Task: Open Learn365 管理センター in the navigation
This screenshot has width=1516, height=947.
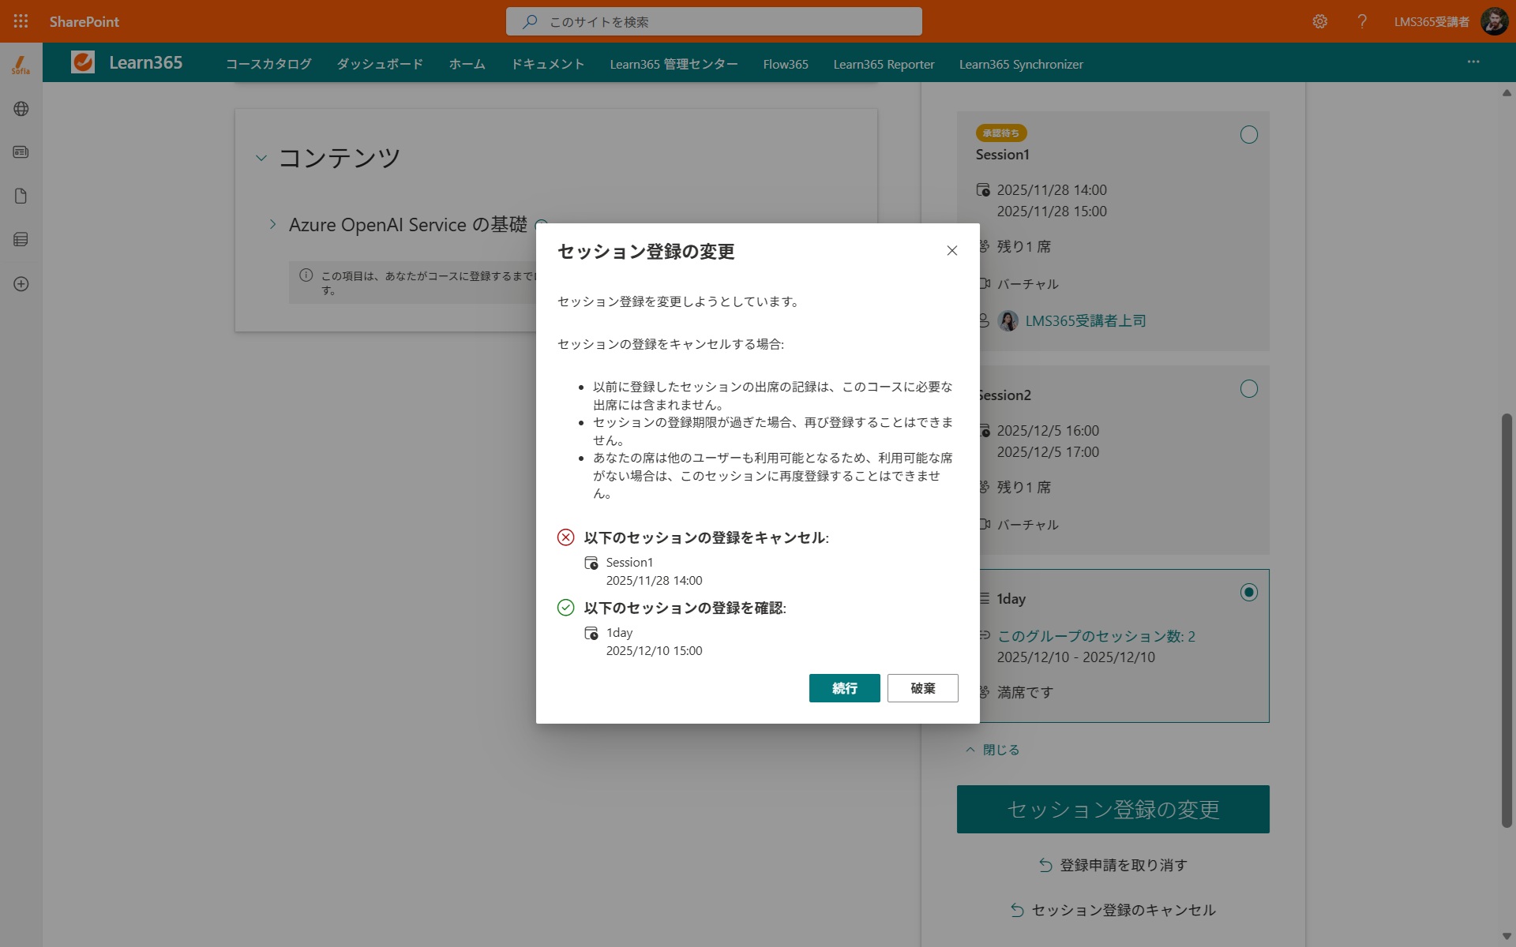Action: (674, 64)
